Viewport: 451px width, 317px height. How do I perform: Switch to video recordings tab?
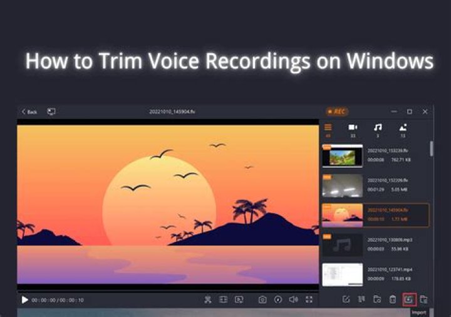[x=353, y=130]
